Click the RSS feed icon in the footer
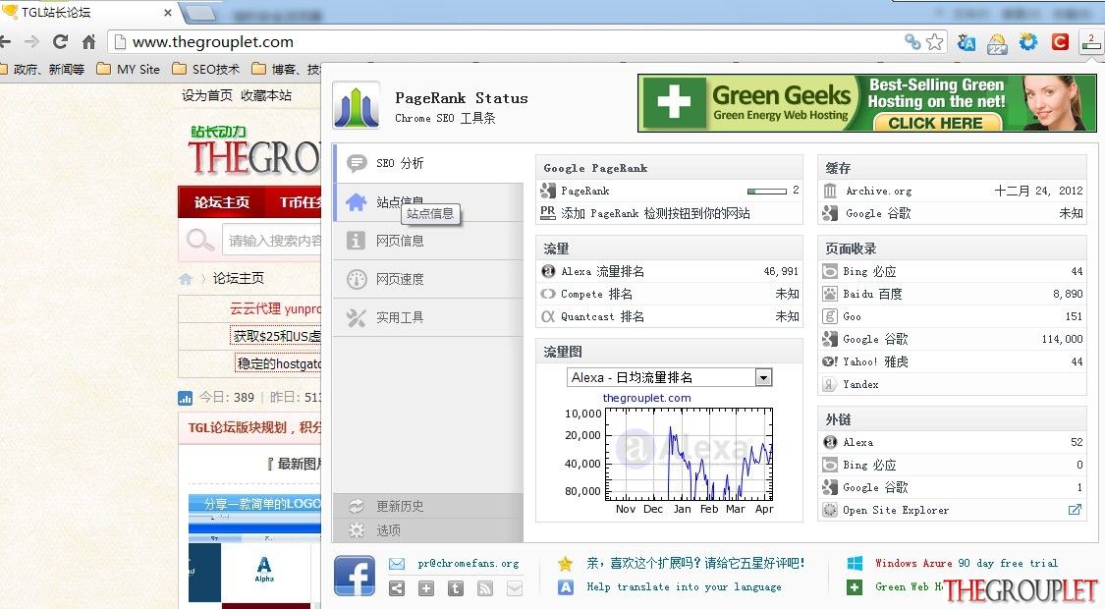Viewport: 1105px width, 609px height. click(x=485, y=587)
